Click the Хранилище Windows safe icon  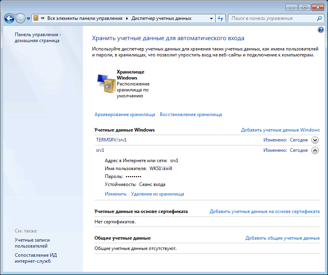pos(106,84)
